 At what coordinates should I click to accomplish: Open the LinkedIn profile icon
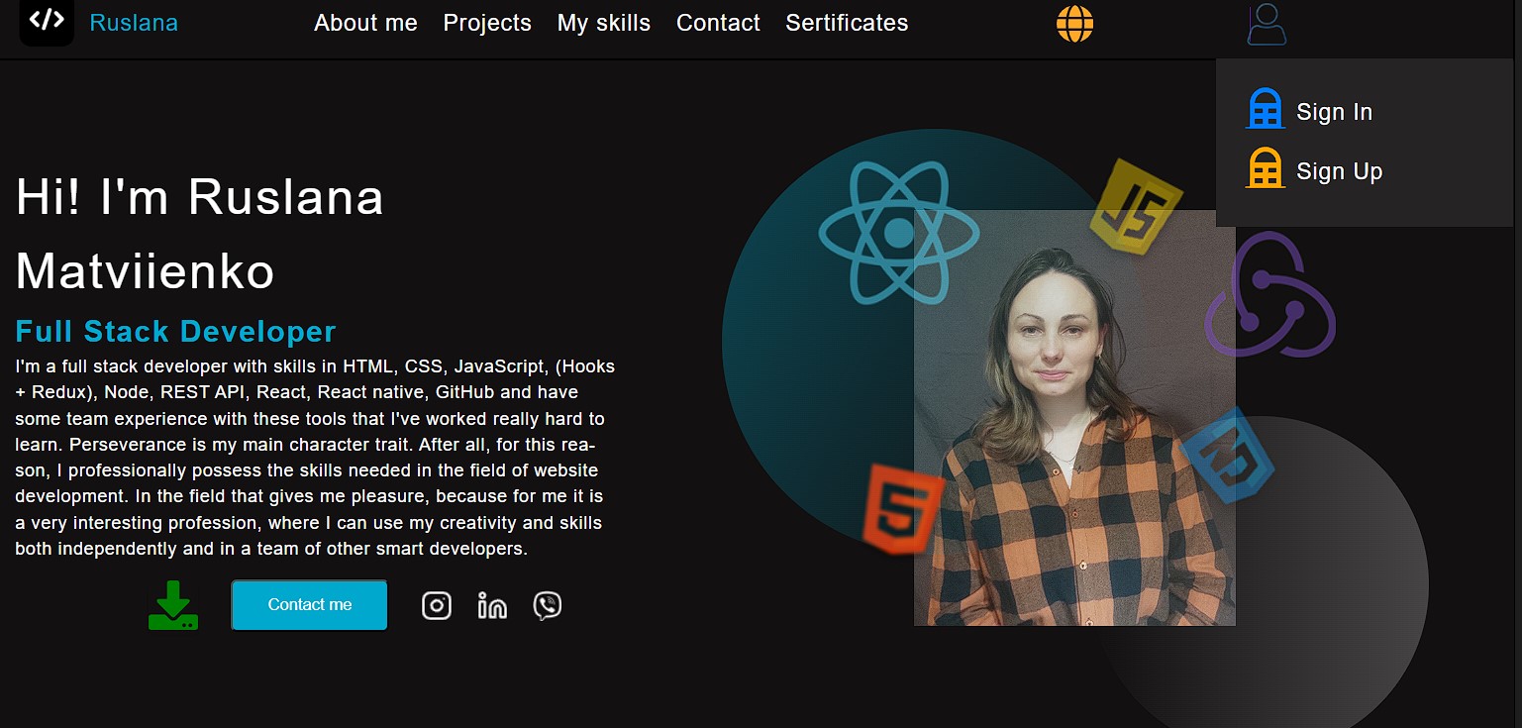[x=492, y=605]
